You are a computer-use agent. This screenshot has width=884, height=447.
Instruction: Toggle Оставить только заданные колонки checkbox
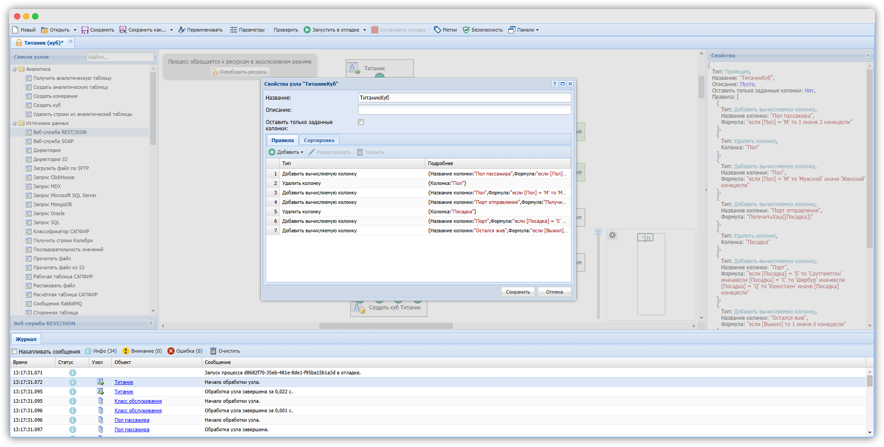tap(361, 122)
